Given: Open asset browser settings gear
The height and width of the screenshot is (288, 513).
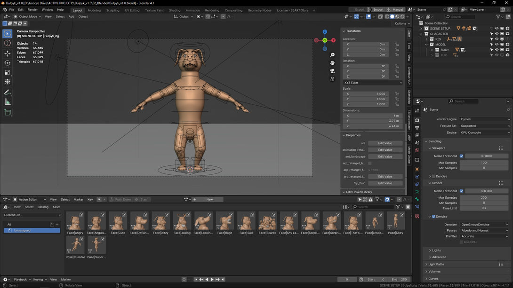Looking at the screenshot, I should [408, 207].
